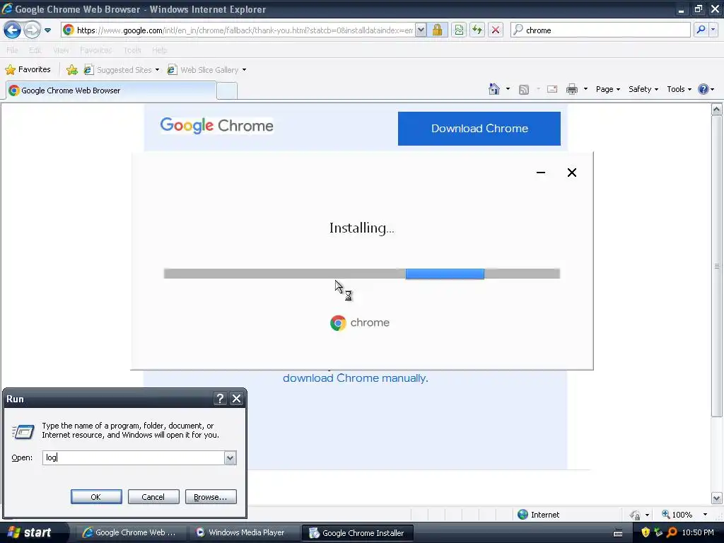This screenshot has height=543, width=724.
Task: Open the Page command menu
Action: click(607, 89)
